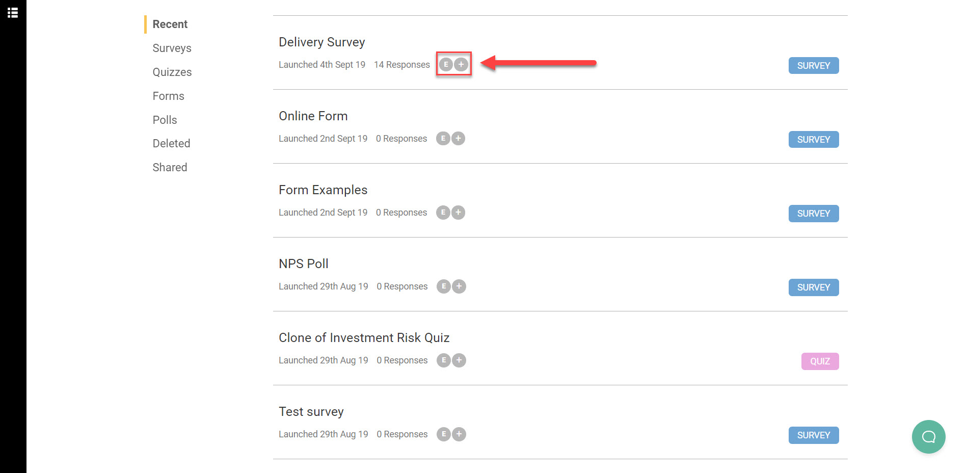Switch to the Polls section
The width and height of the screenshot is (967, 473).
tap(165, 120)
